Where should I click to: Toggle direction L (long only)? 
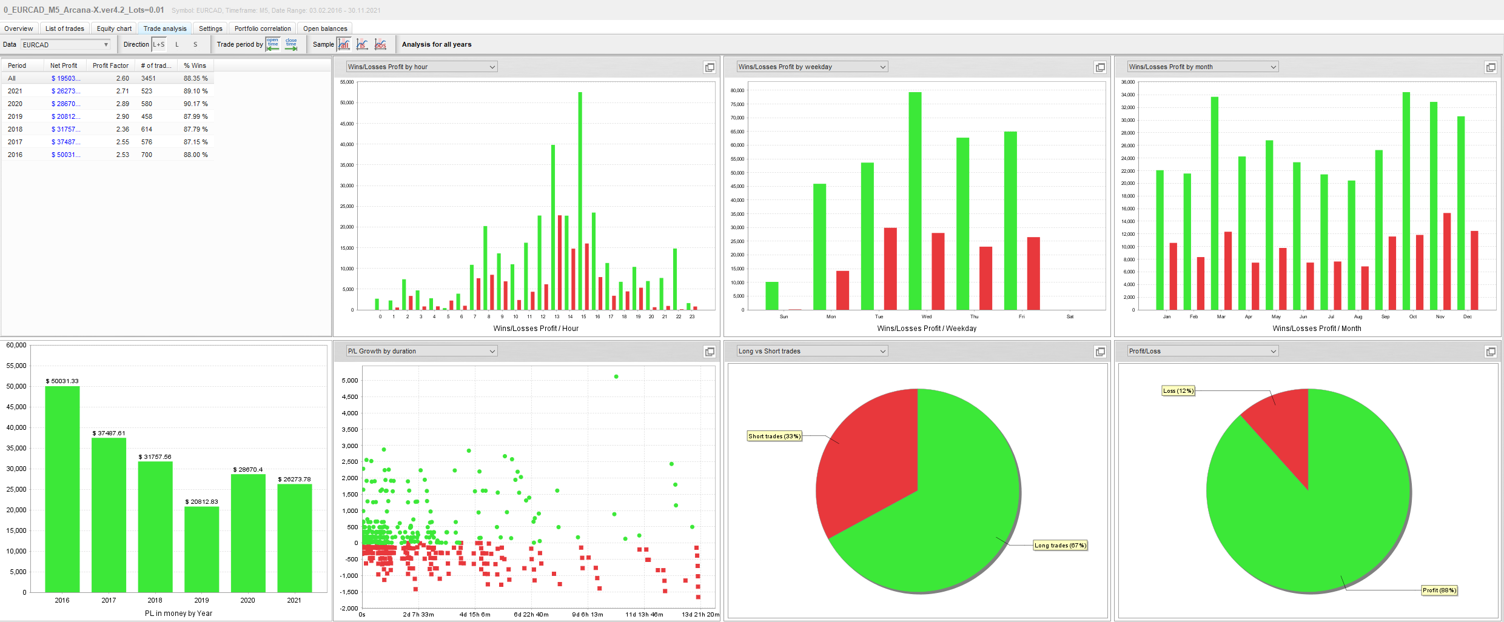[x=177, y=44]
